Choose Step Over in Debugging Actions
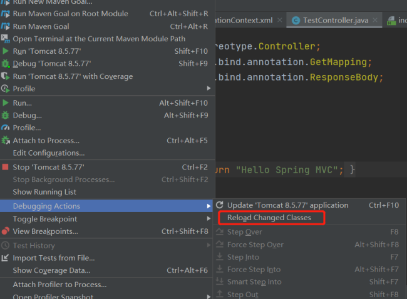The image size is (407, 299). [310, 232]
